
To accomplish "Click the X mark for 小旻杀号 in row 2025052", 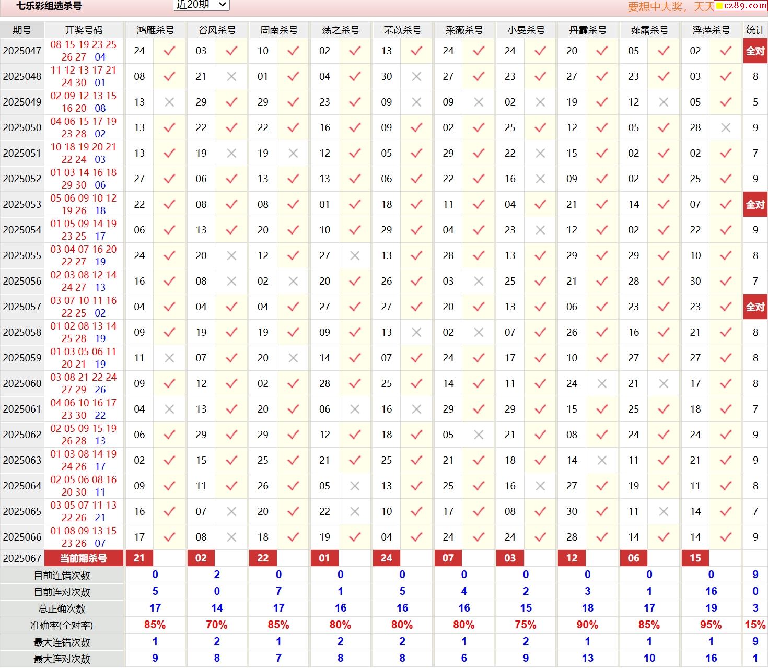I will click(x=540, y=179).
